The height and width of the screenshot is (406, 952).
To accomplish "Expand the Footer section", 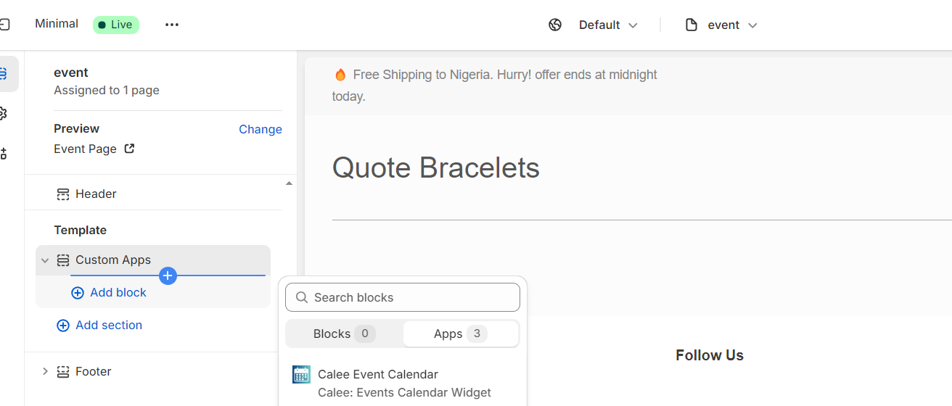I will 45,371.
